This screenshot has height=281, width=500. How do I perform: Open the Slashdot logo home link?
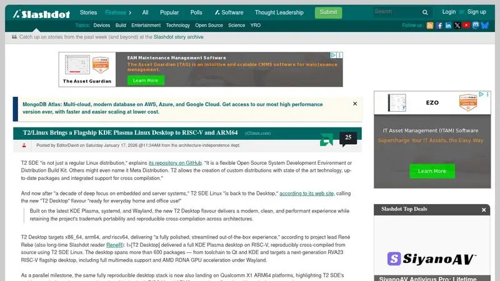pos(41,14)
